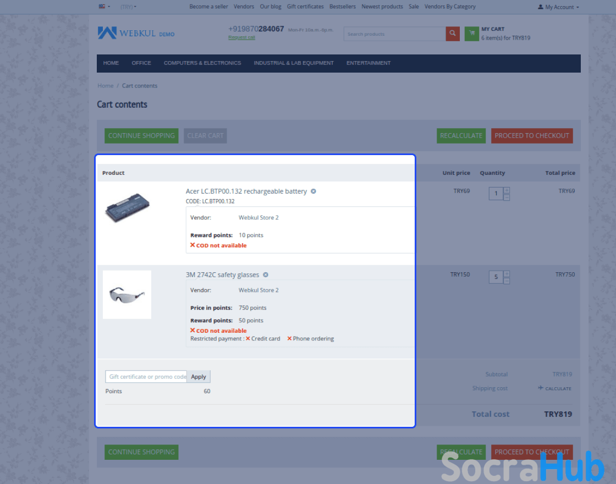Open the 3M safety glasses thumbnail
This screenshot has height=484, width=616.
[127, 295]
